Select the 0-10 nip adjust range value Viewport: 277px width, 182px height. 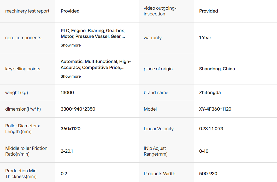click(x=204, y=151)
